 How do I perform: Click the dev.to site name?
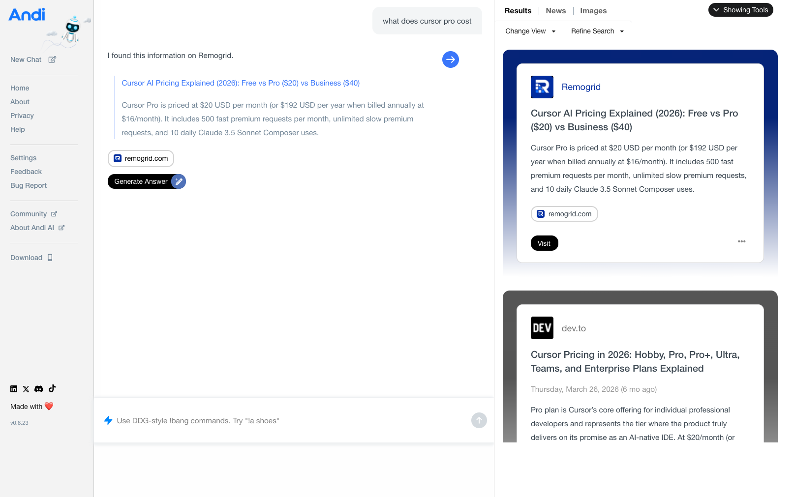point(574,328)
